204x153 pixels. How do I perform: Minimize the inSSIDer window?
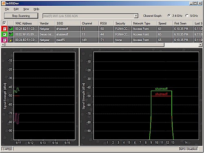191,3
